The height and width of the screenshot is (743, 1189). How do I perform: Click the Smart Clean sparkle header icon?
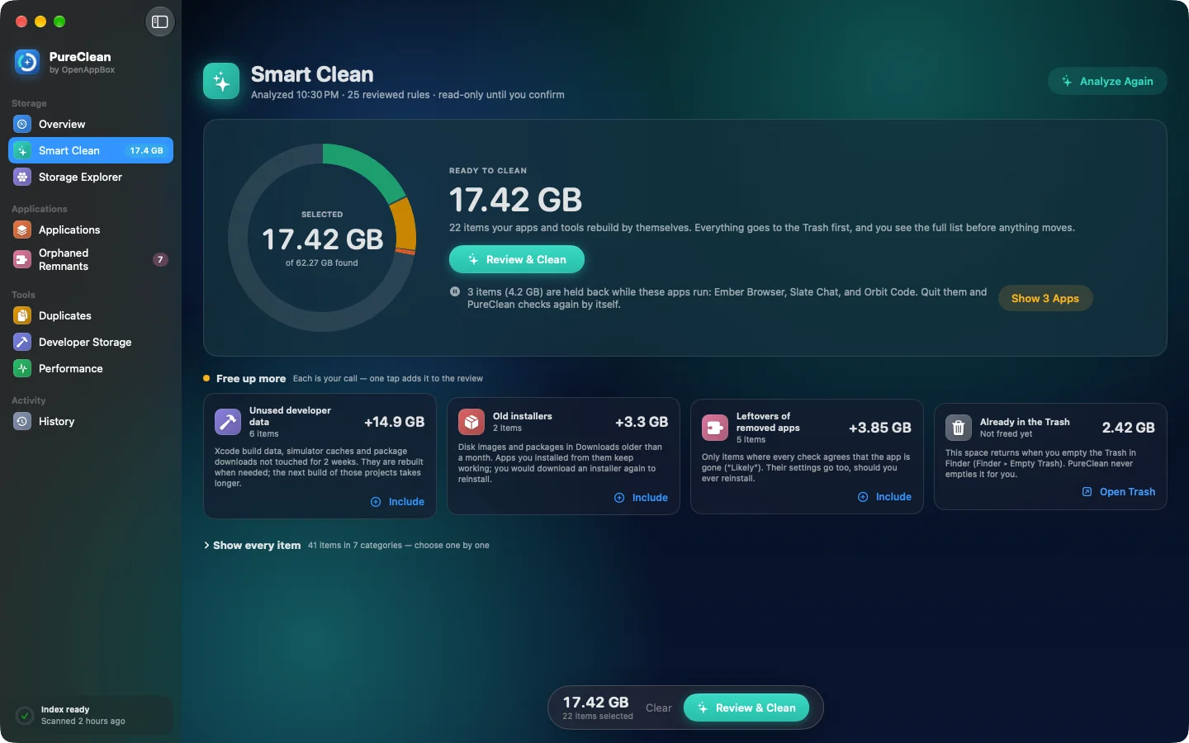pos(221,81)
